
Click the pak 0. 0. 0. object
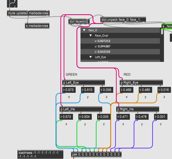click(96, 154)
